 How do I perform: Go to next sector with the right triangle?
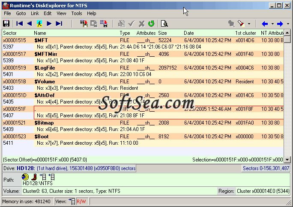click(49, 24)
